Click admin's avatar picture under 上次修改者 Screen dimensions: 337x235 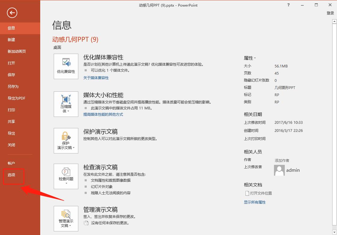coord(279,170)
